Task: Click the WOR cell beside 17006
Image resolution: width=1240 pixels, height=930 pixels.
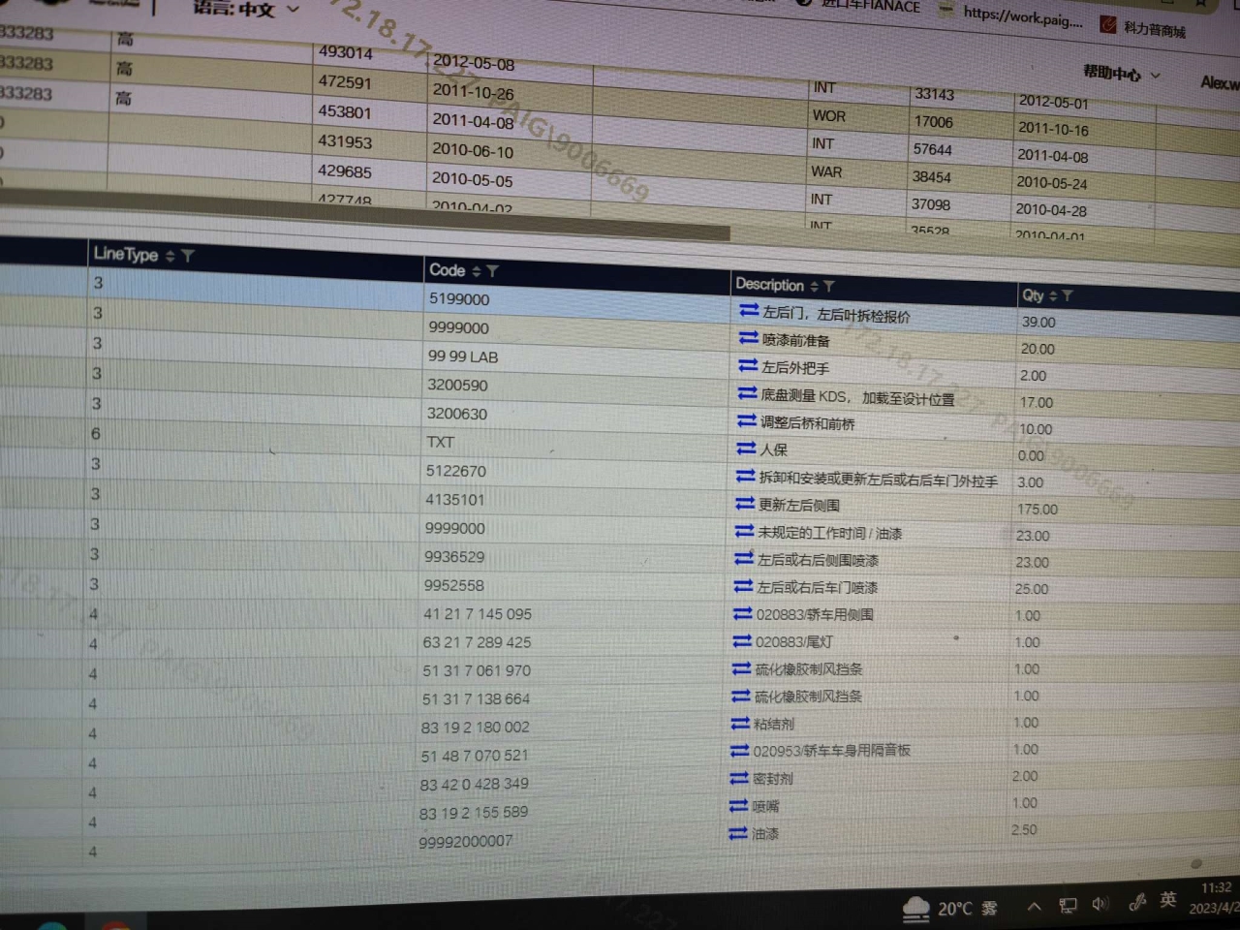Action: tap(828, 116)
